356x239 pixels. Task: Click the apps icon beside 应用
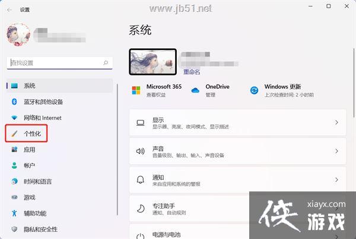coord(14,150)
